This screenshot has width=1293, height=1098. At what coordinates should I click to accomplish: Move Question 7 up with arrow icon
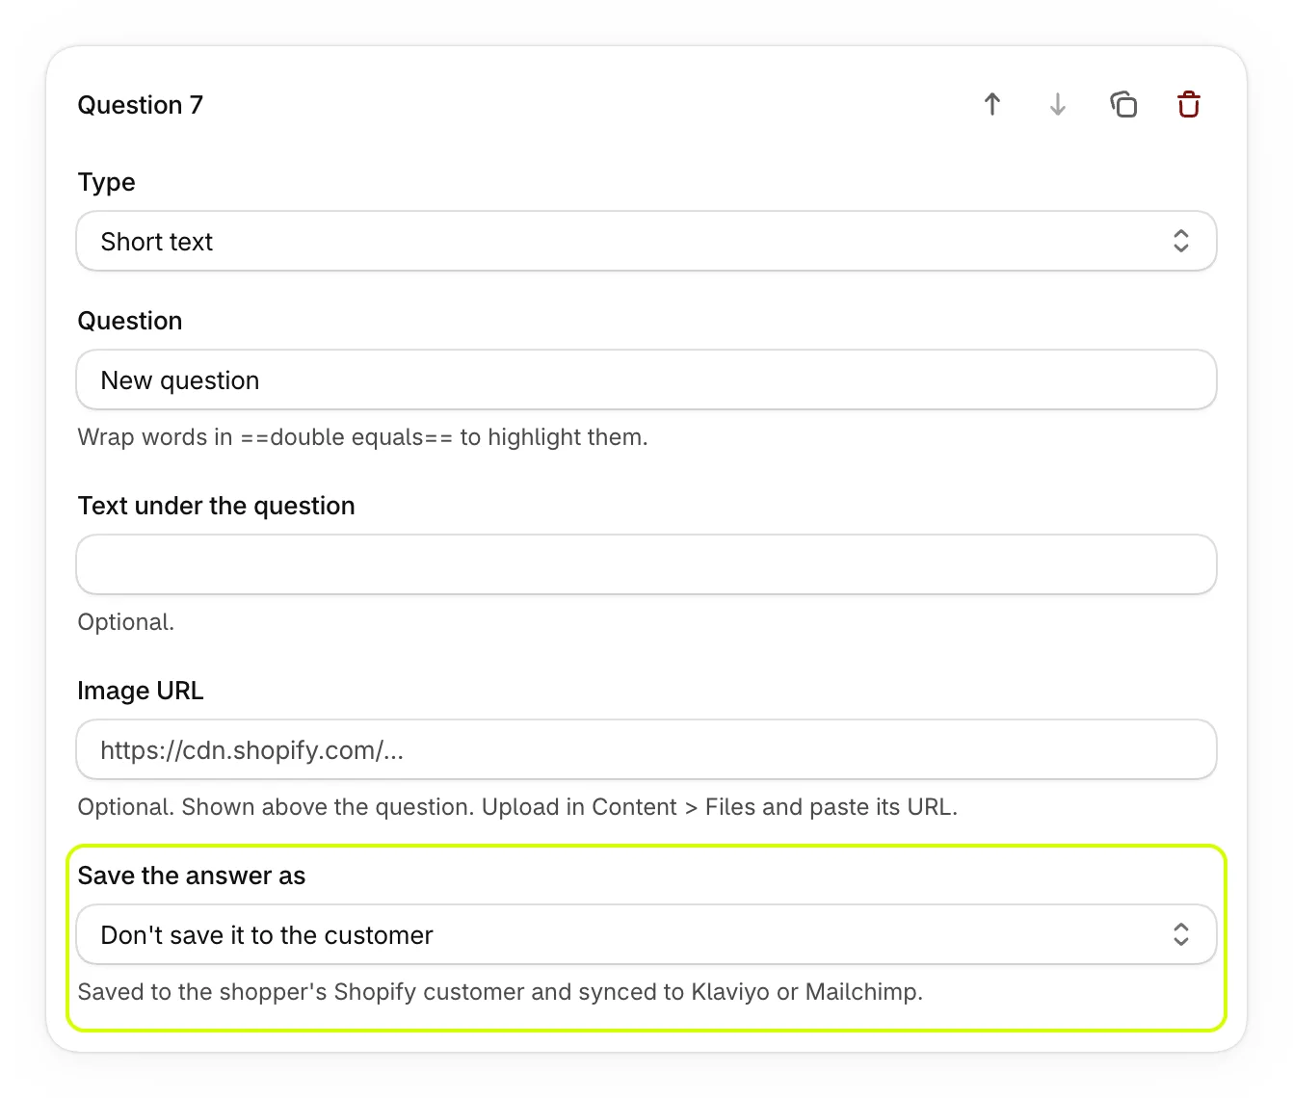tap(992, 104)
